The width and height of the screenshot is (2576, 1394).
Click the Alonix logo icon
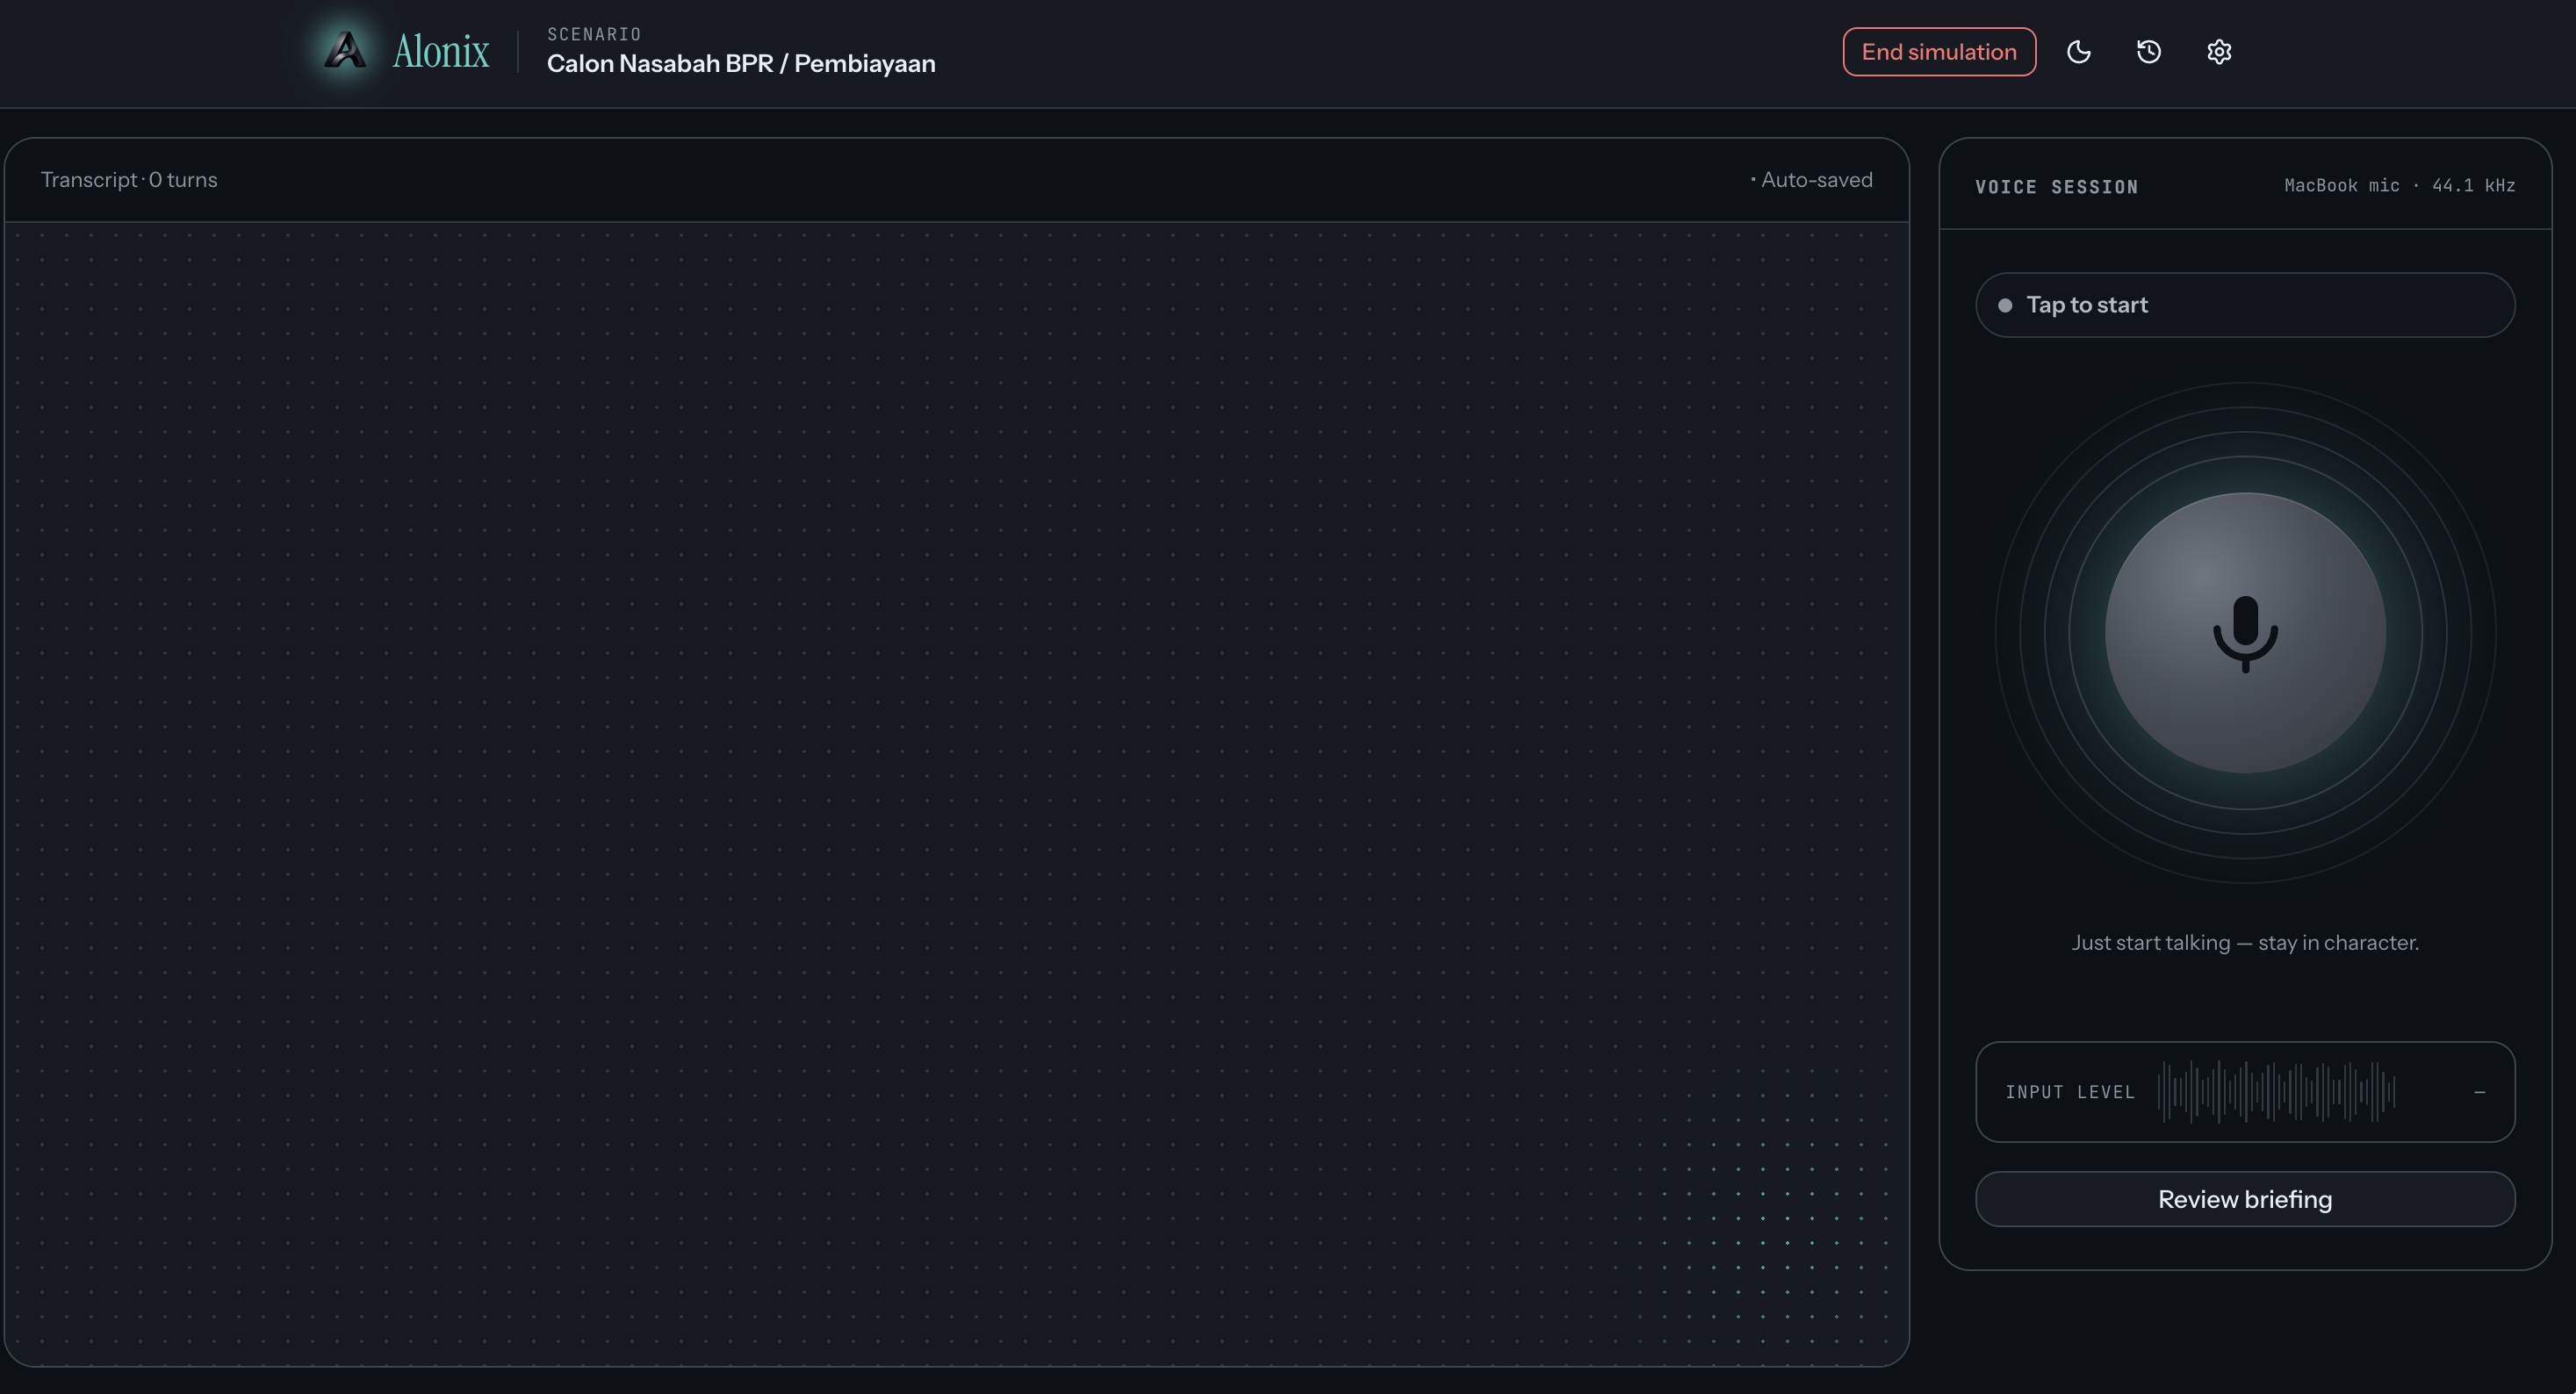point(345,50)
